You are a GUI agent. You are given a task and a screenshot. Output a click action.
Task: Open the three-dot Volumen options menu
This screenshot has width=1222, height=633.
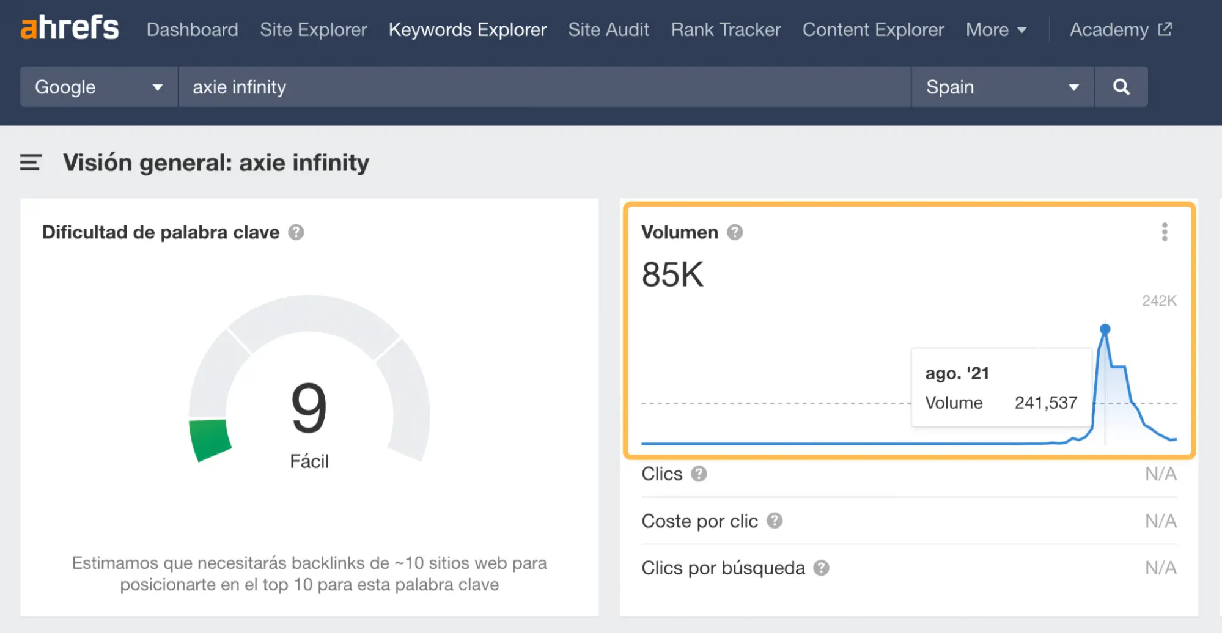pyautogui.click(x=1165, y=232)
